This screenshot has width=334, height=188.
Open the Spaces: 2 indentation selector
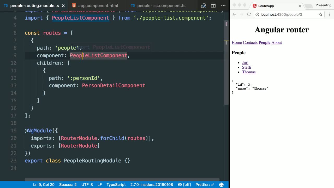(68, 185)
